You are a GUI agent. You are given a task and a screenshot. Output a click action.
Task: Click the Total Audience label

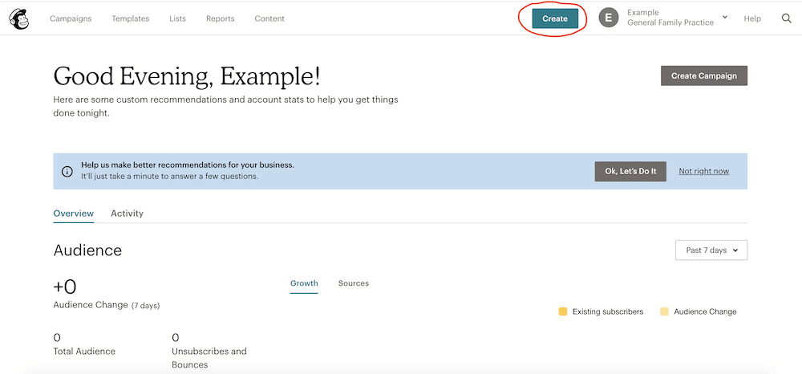(x=84, y=352)
